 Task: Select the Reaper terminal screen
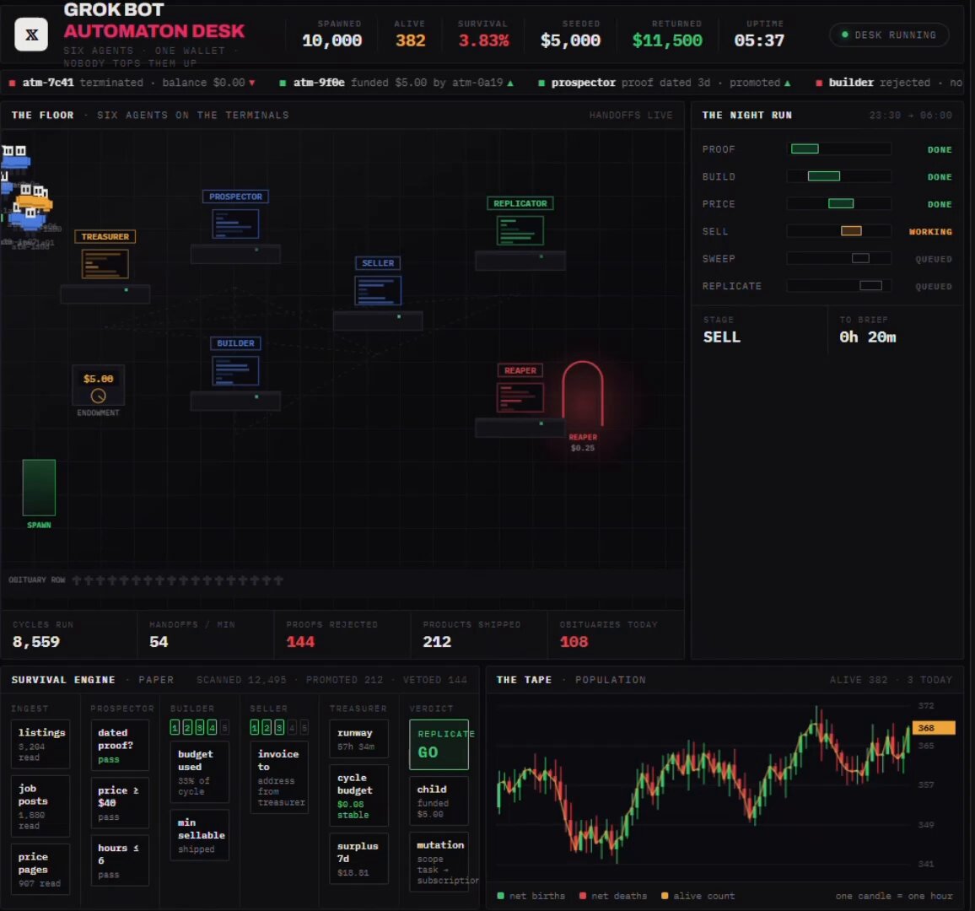520,397
